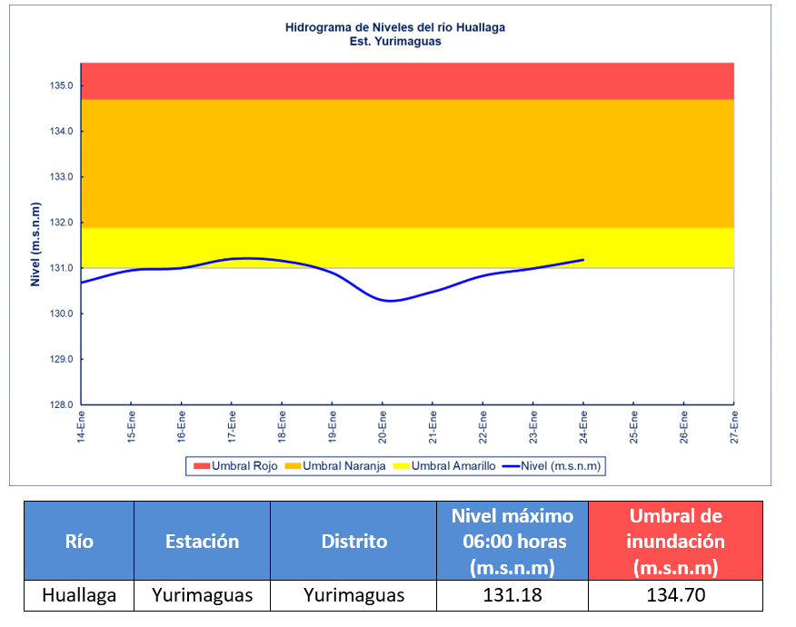This screenshot has width=796, height=627.
Task: Click the red Umbral de inundación header
Action: coord(675,542)
